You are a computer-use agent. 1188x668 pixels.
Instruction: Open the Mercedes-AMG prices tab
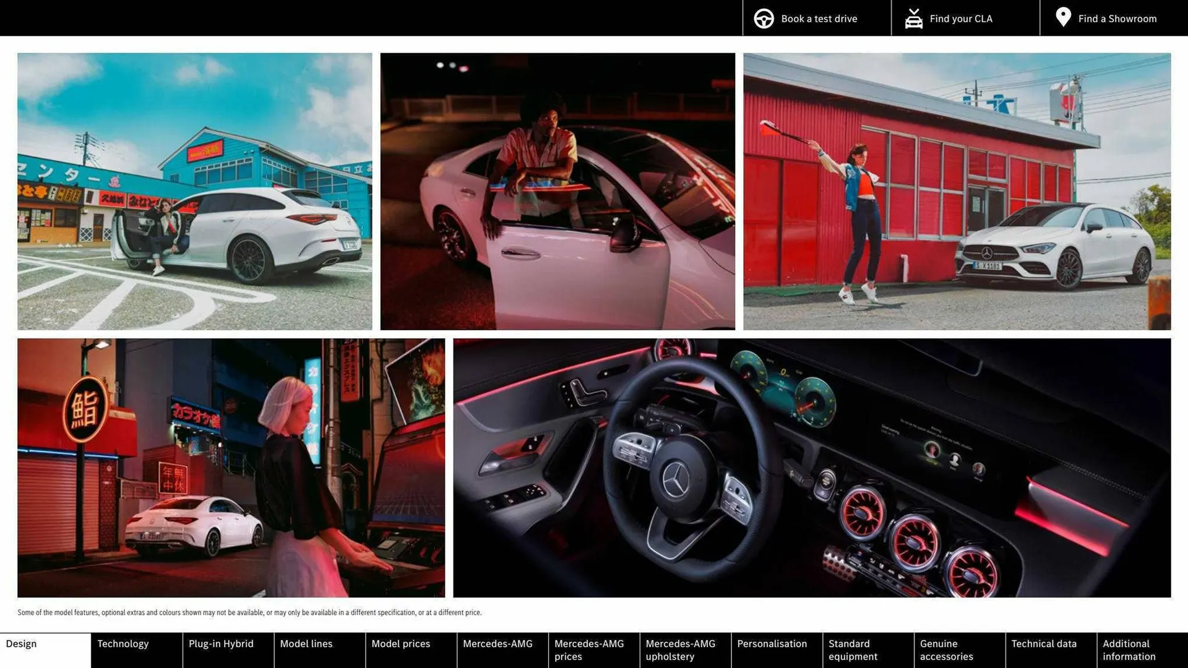(588, 649)
